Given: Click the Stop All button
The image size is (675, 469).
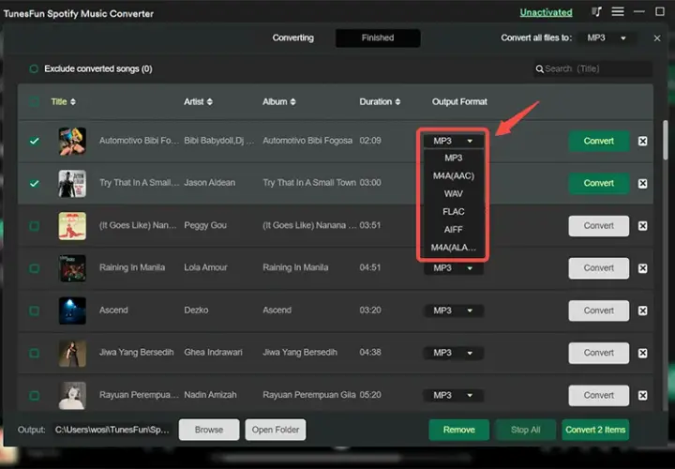Looking at the screenshot, I should click(x=525, y=430).
